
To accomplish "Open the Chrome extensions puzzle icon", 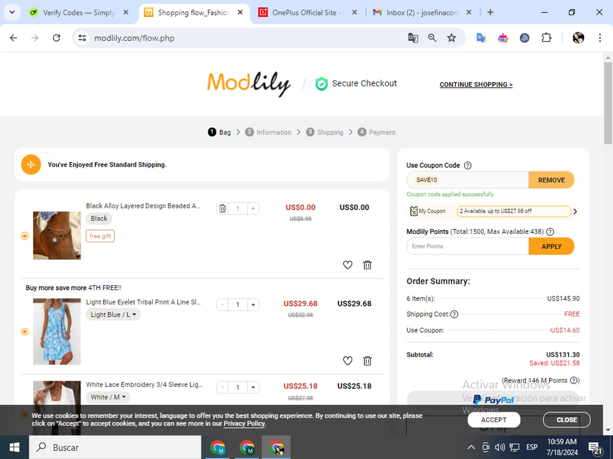I will pos(546,38).
